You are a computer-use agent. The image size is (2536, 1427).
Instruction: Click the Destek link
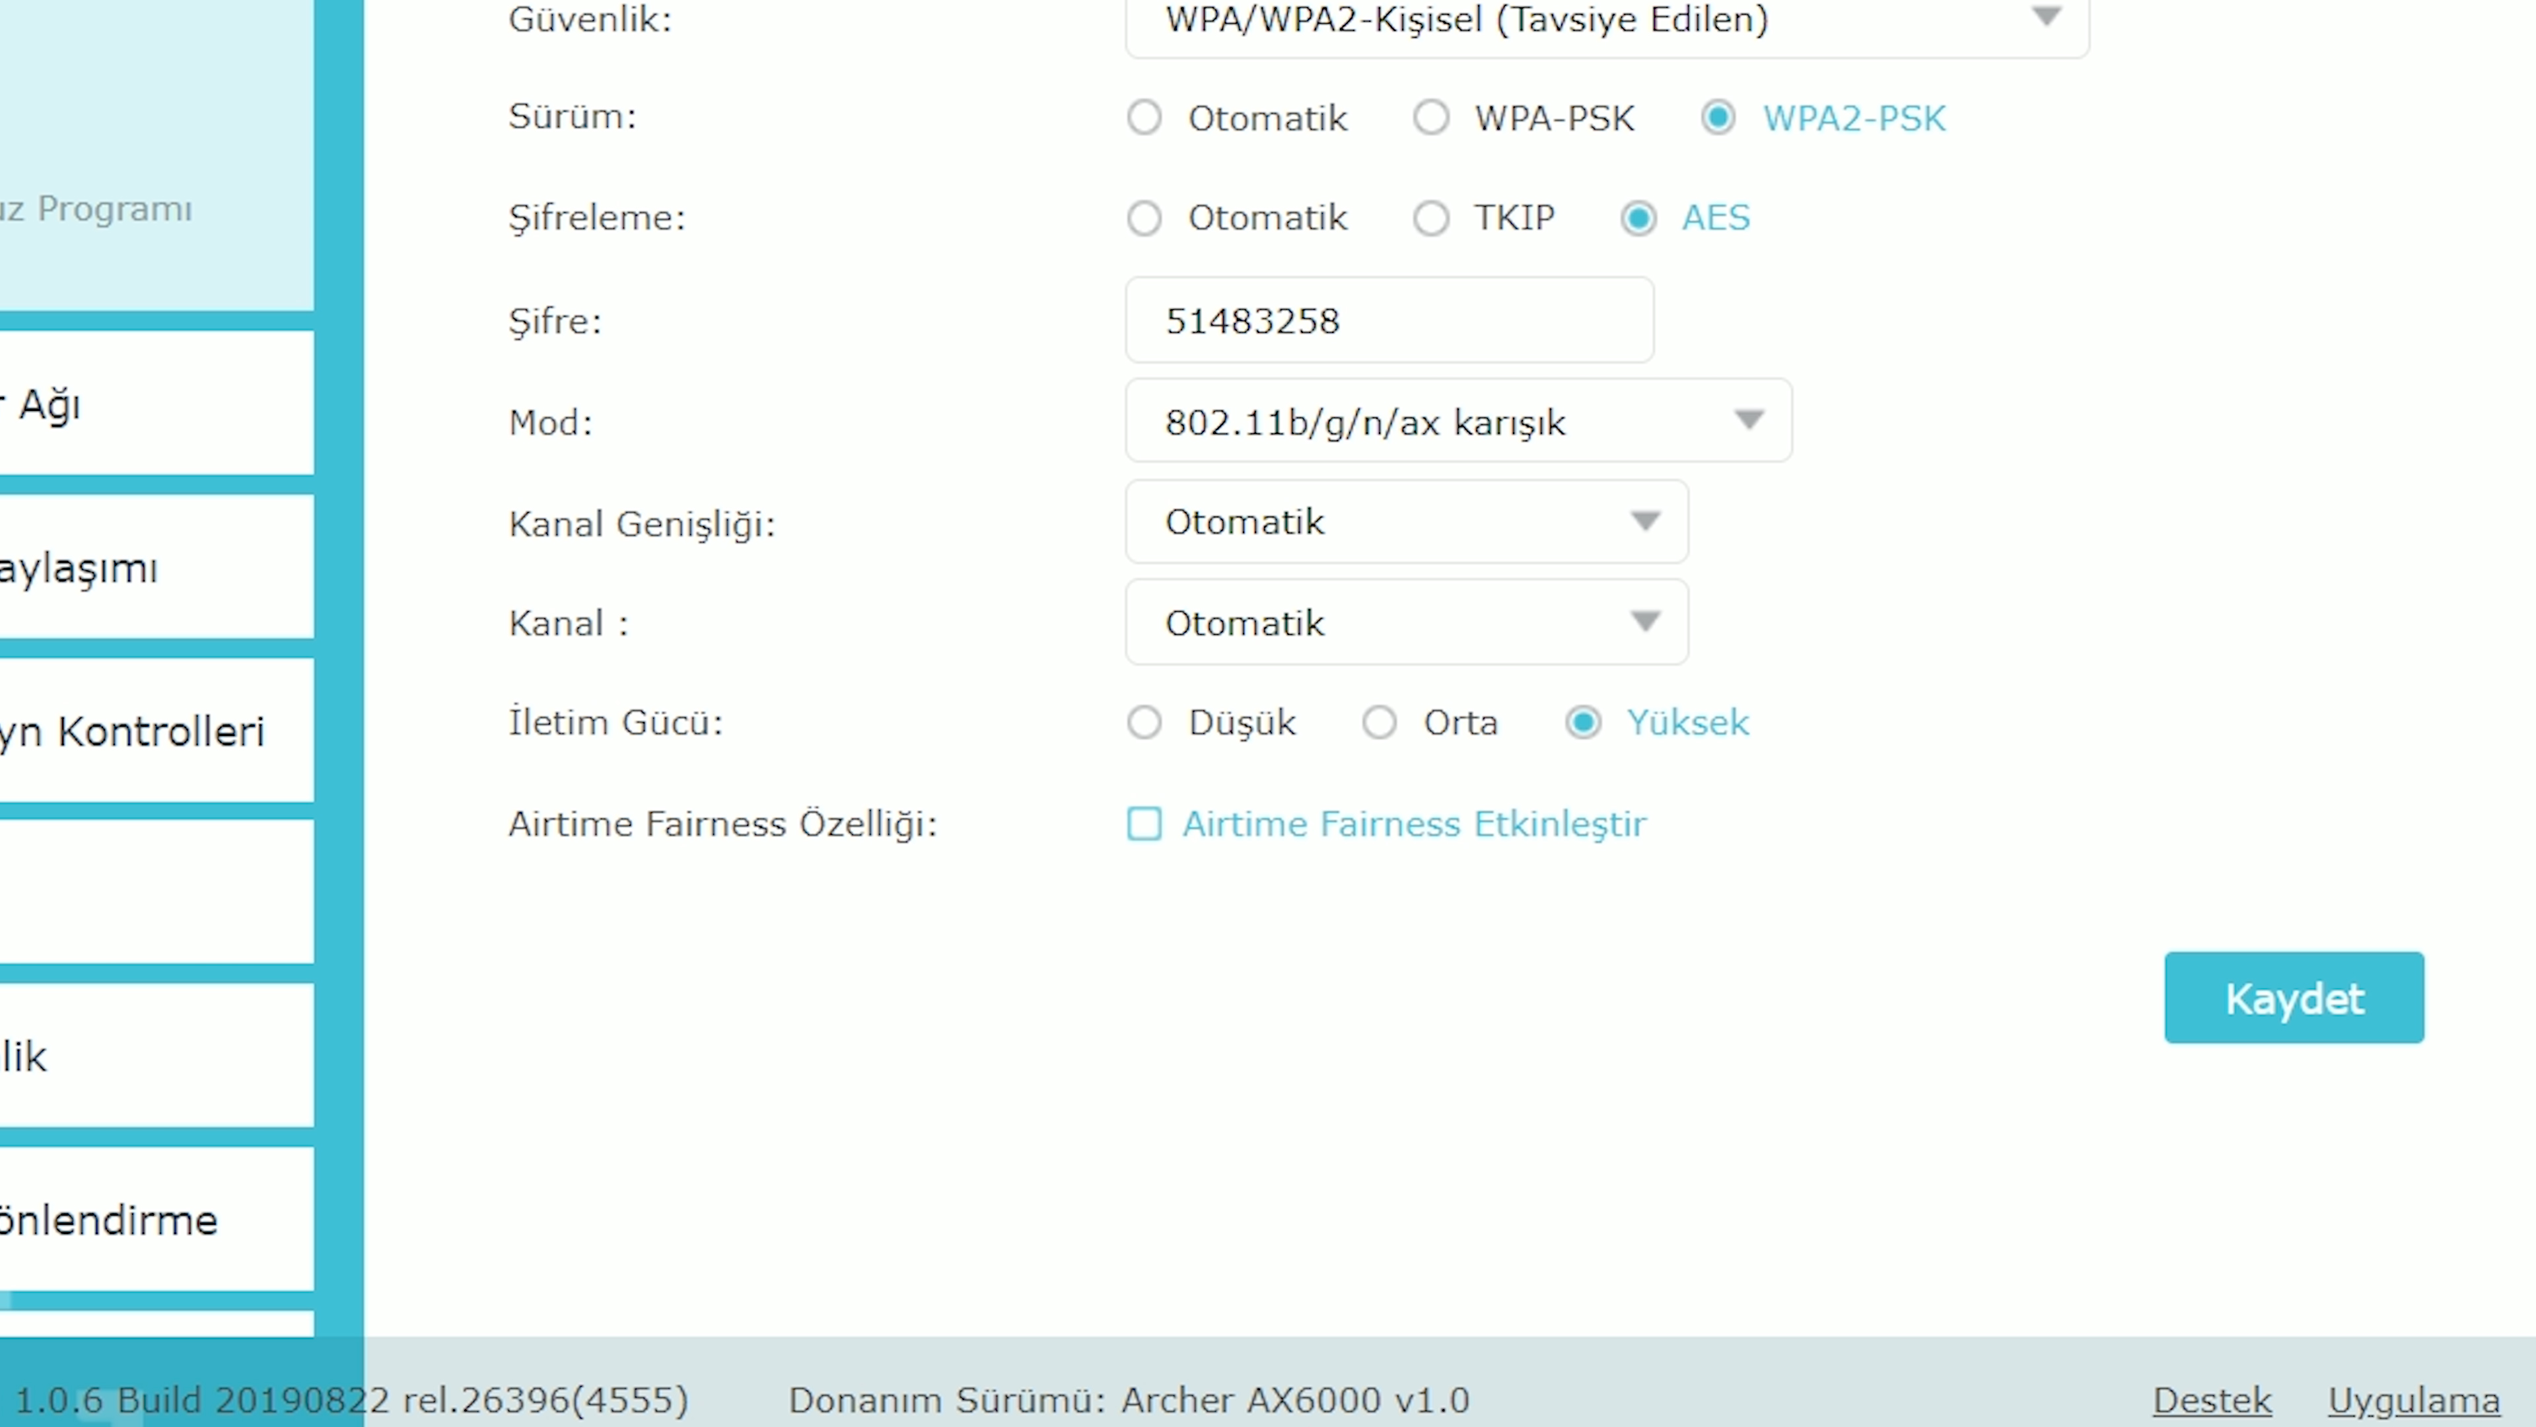2210,1399
